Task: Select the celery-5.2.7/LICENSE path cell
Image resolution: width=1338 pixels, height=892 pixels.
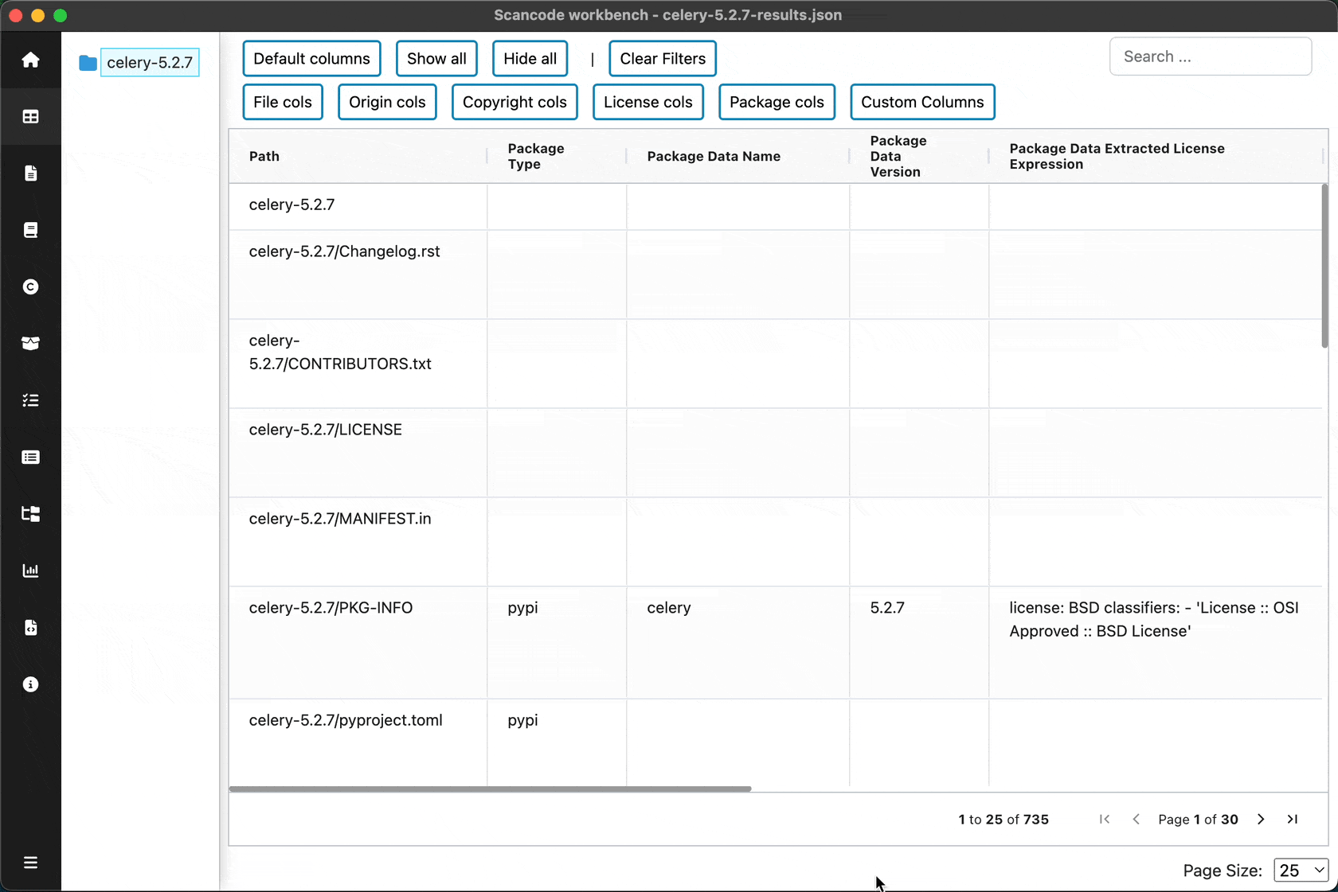Action: pos(358,453)
